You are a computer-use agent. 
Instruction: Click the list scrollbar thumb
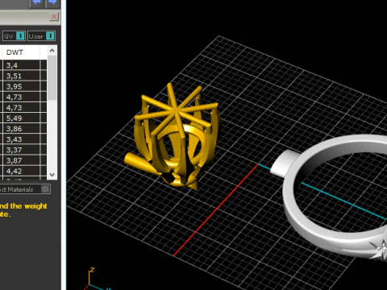point(52,78)
